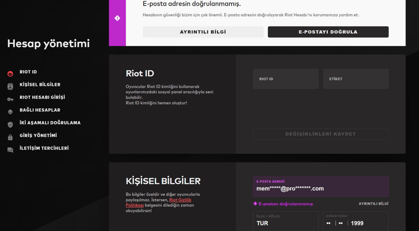
Task: Click AYRINTILI BİLGİ link under email field
Action: coord(373,203)
